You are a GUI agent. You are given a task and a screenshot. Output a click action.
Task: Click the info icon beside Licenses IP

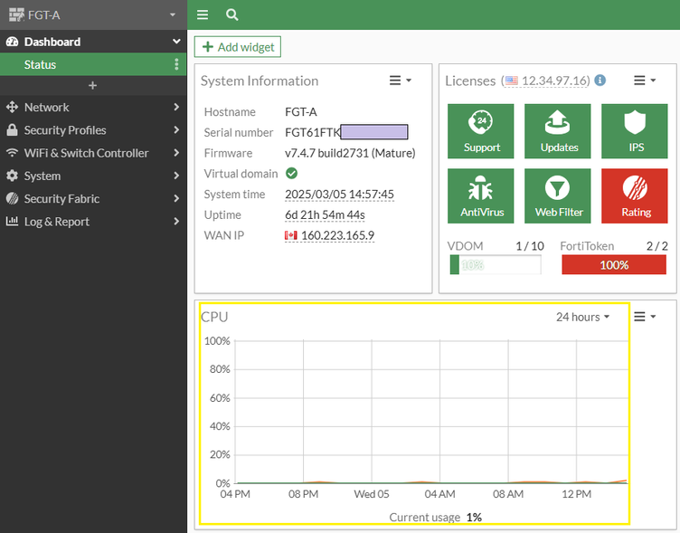600,81
